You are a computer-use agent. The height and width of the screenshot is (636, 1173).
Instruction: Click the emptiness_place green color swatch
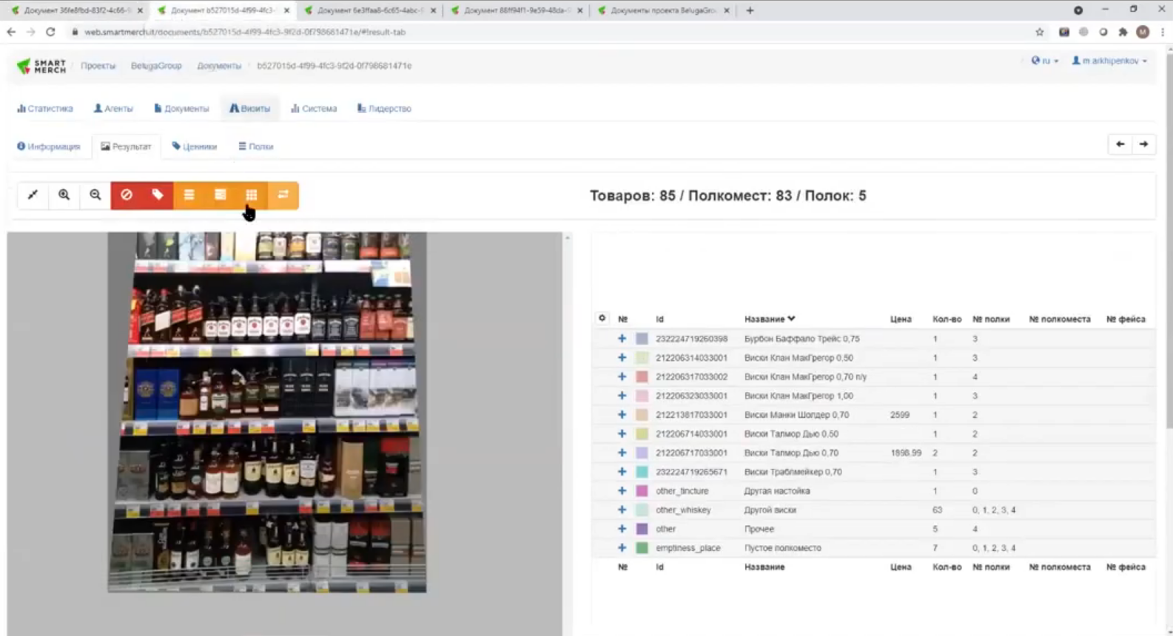(x=642, y=548)
